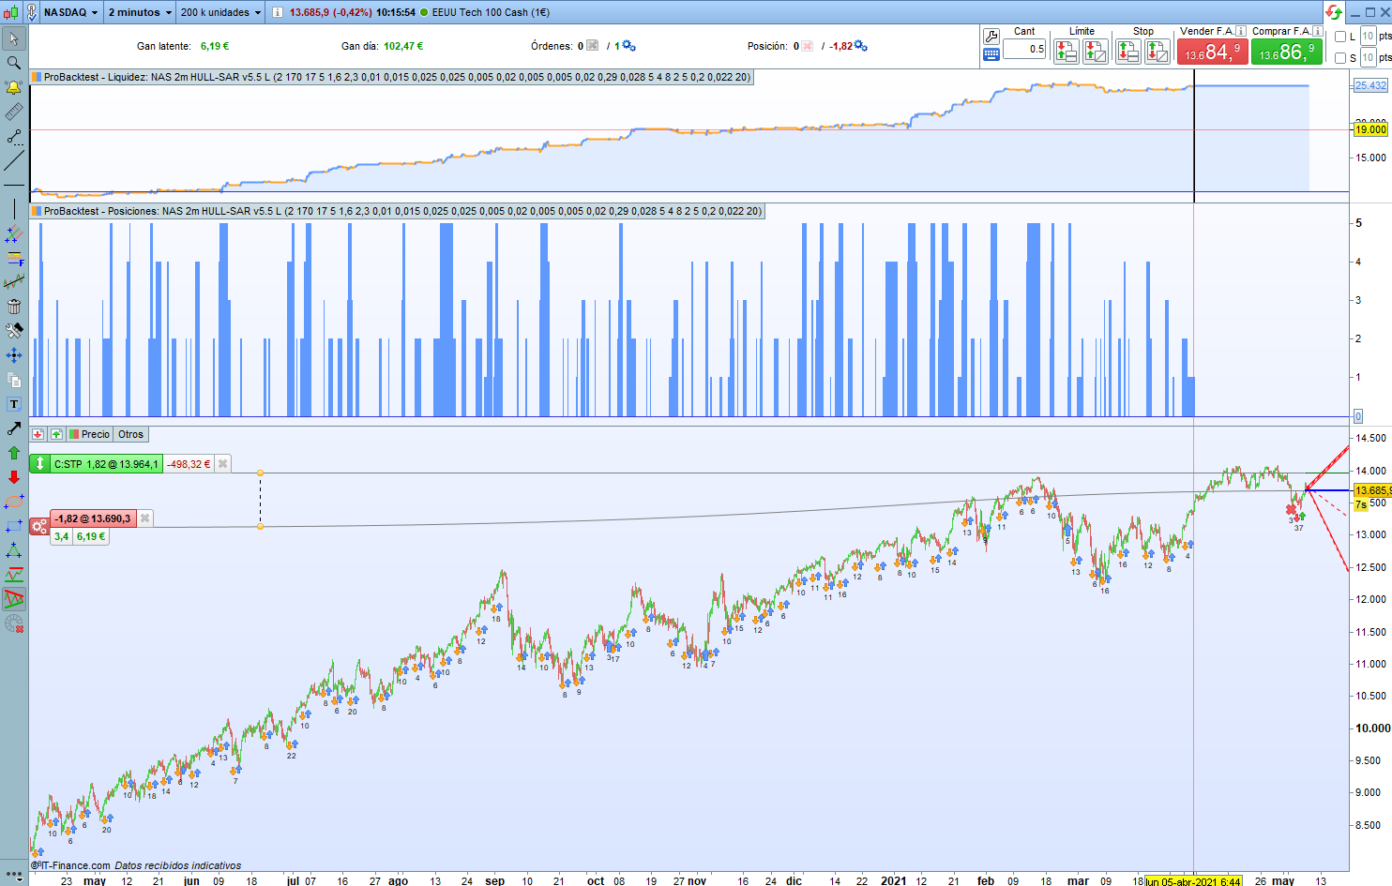Click the keyboard shortcuts icon near Cant
1392x886 pixels.
pyautogui.click(x=991, y=54)
